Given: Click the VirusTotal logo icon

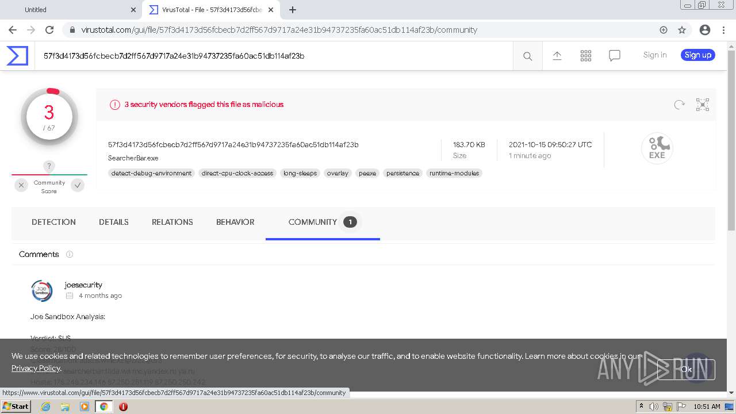Looking at the screenshot, I should point(17,56).
